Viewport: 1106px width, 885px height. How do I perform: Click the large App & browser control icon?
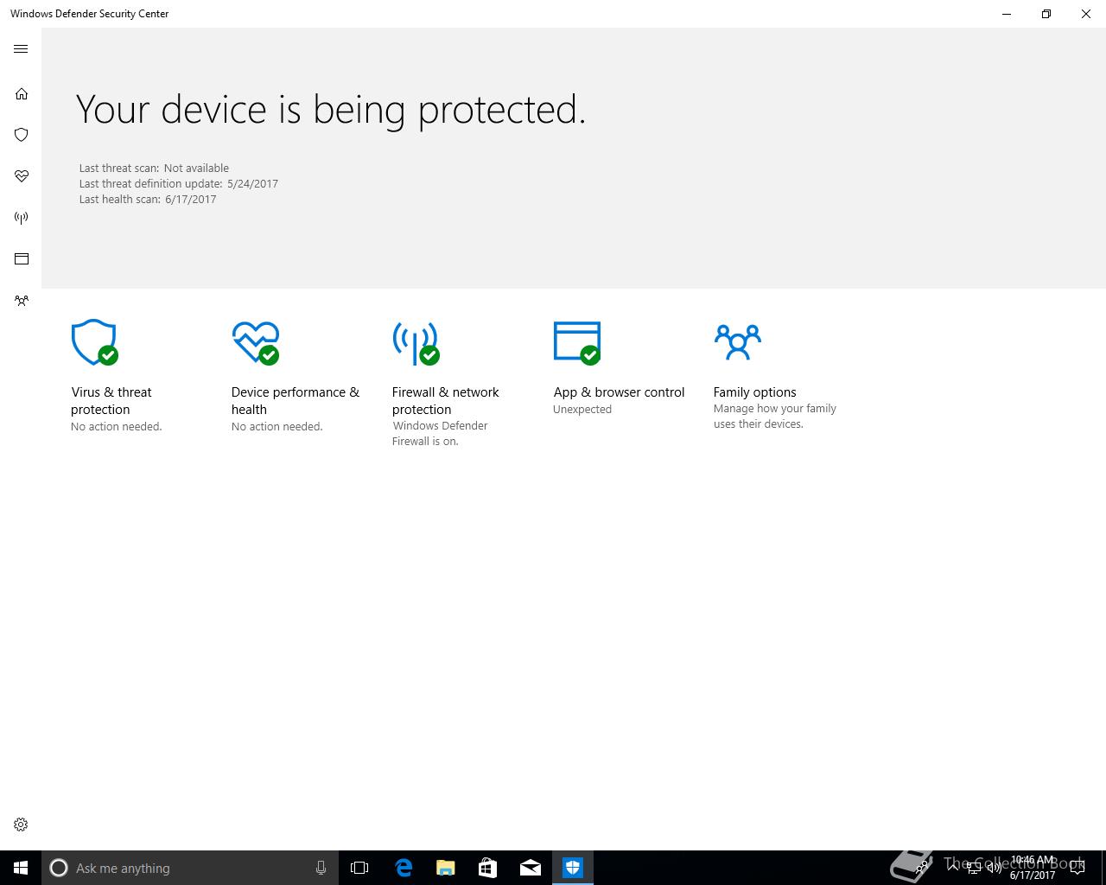click(x=577, y=342)
